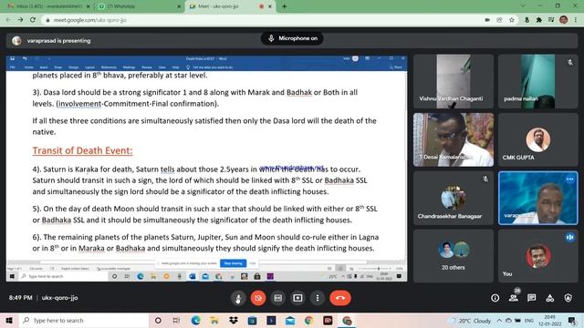Open Task View on taskbar
Image resolution: width=584 pixels, height=328 pixels.
176,320
